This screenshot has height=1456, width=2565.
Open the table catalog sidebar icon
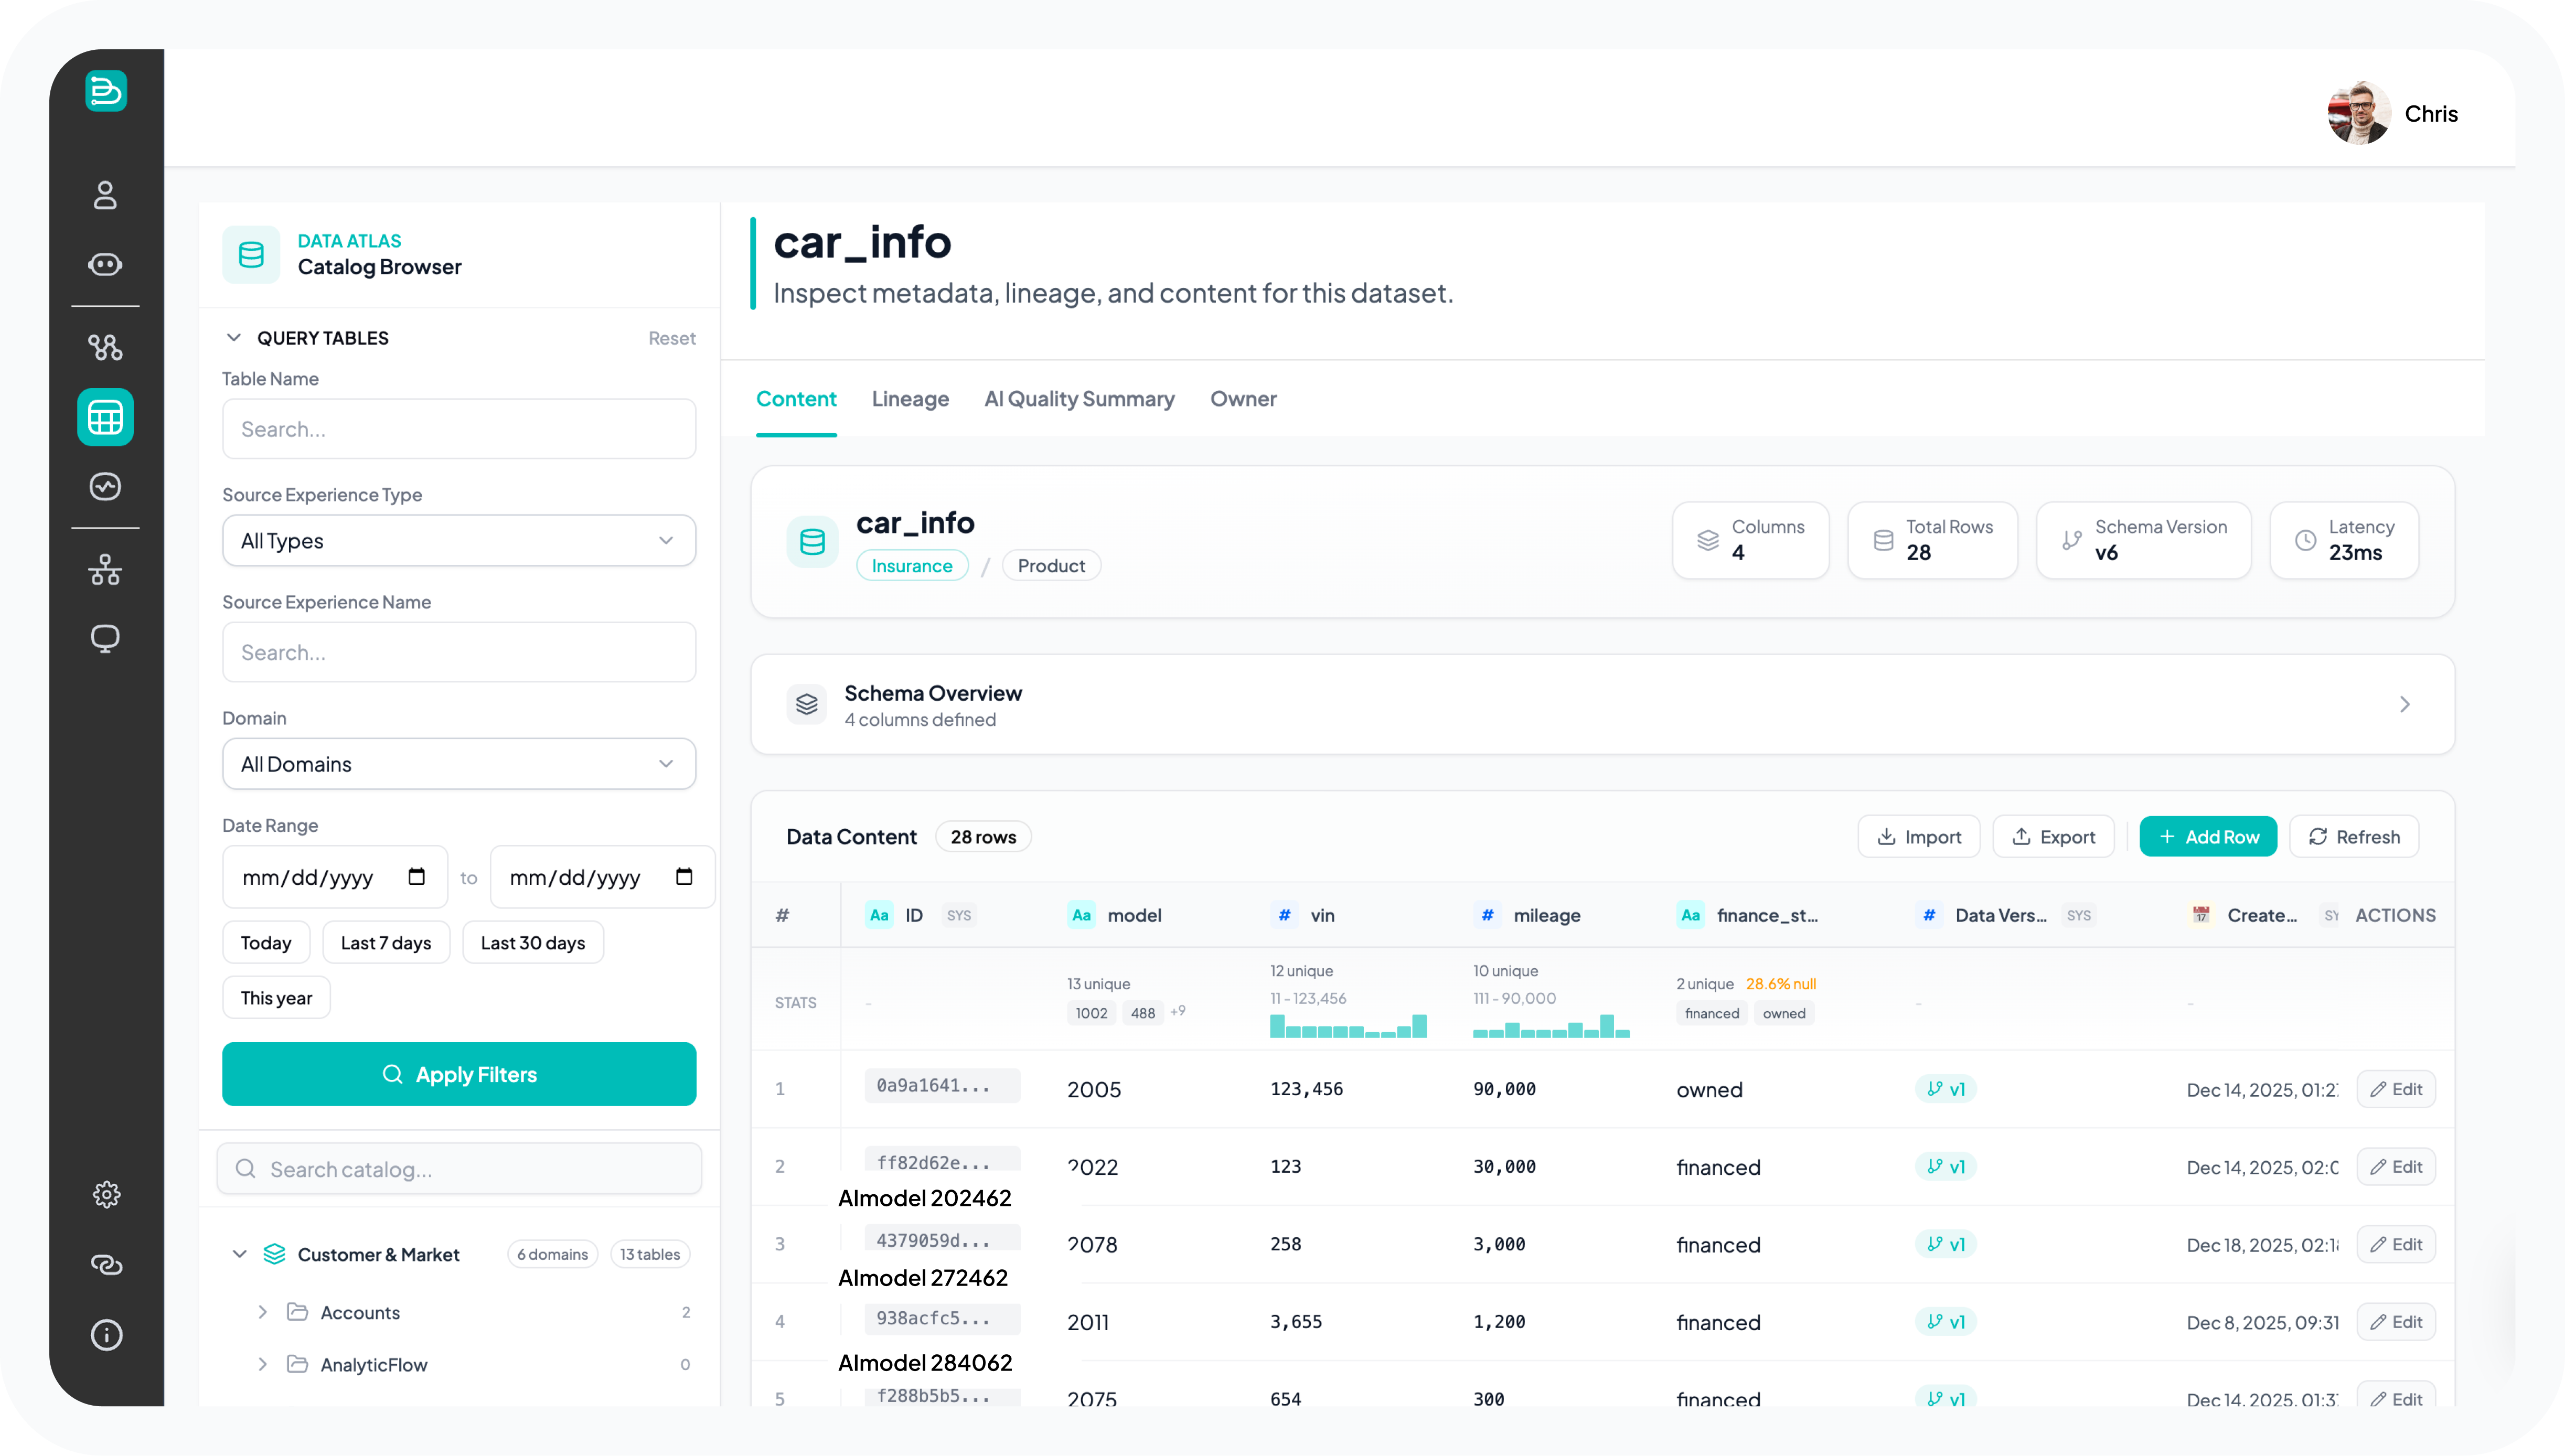coord(105,417)
